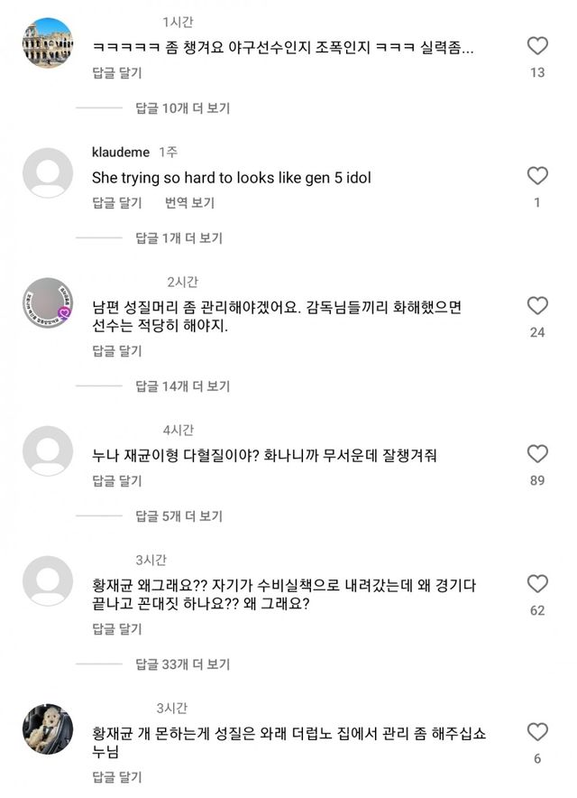This screenshot has width=577, height=798.
Task: Tap the heart on the 6-likes comment
Action: click(x=537, y=732)
